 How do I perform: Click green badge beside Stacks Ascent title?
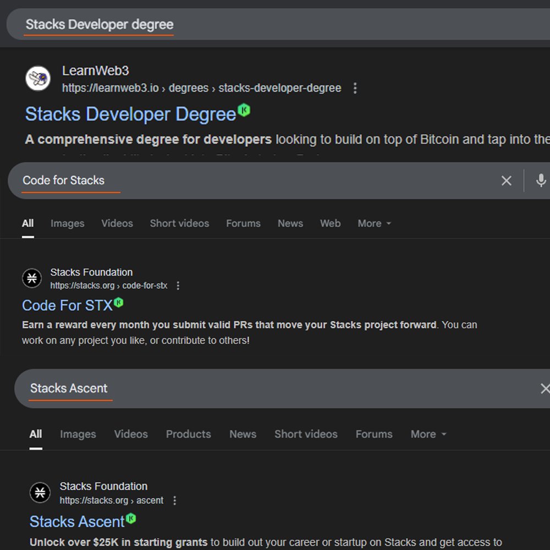[131, 518]
